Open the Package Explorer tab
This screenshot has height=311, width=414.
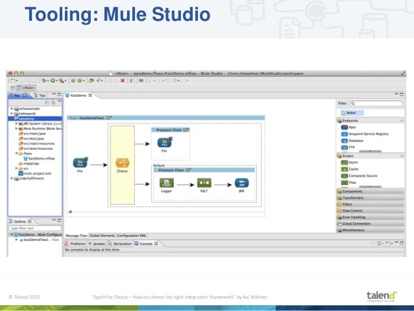pos(18,95)
